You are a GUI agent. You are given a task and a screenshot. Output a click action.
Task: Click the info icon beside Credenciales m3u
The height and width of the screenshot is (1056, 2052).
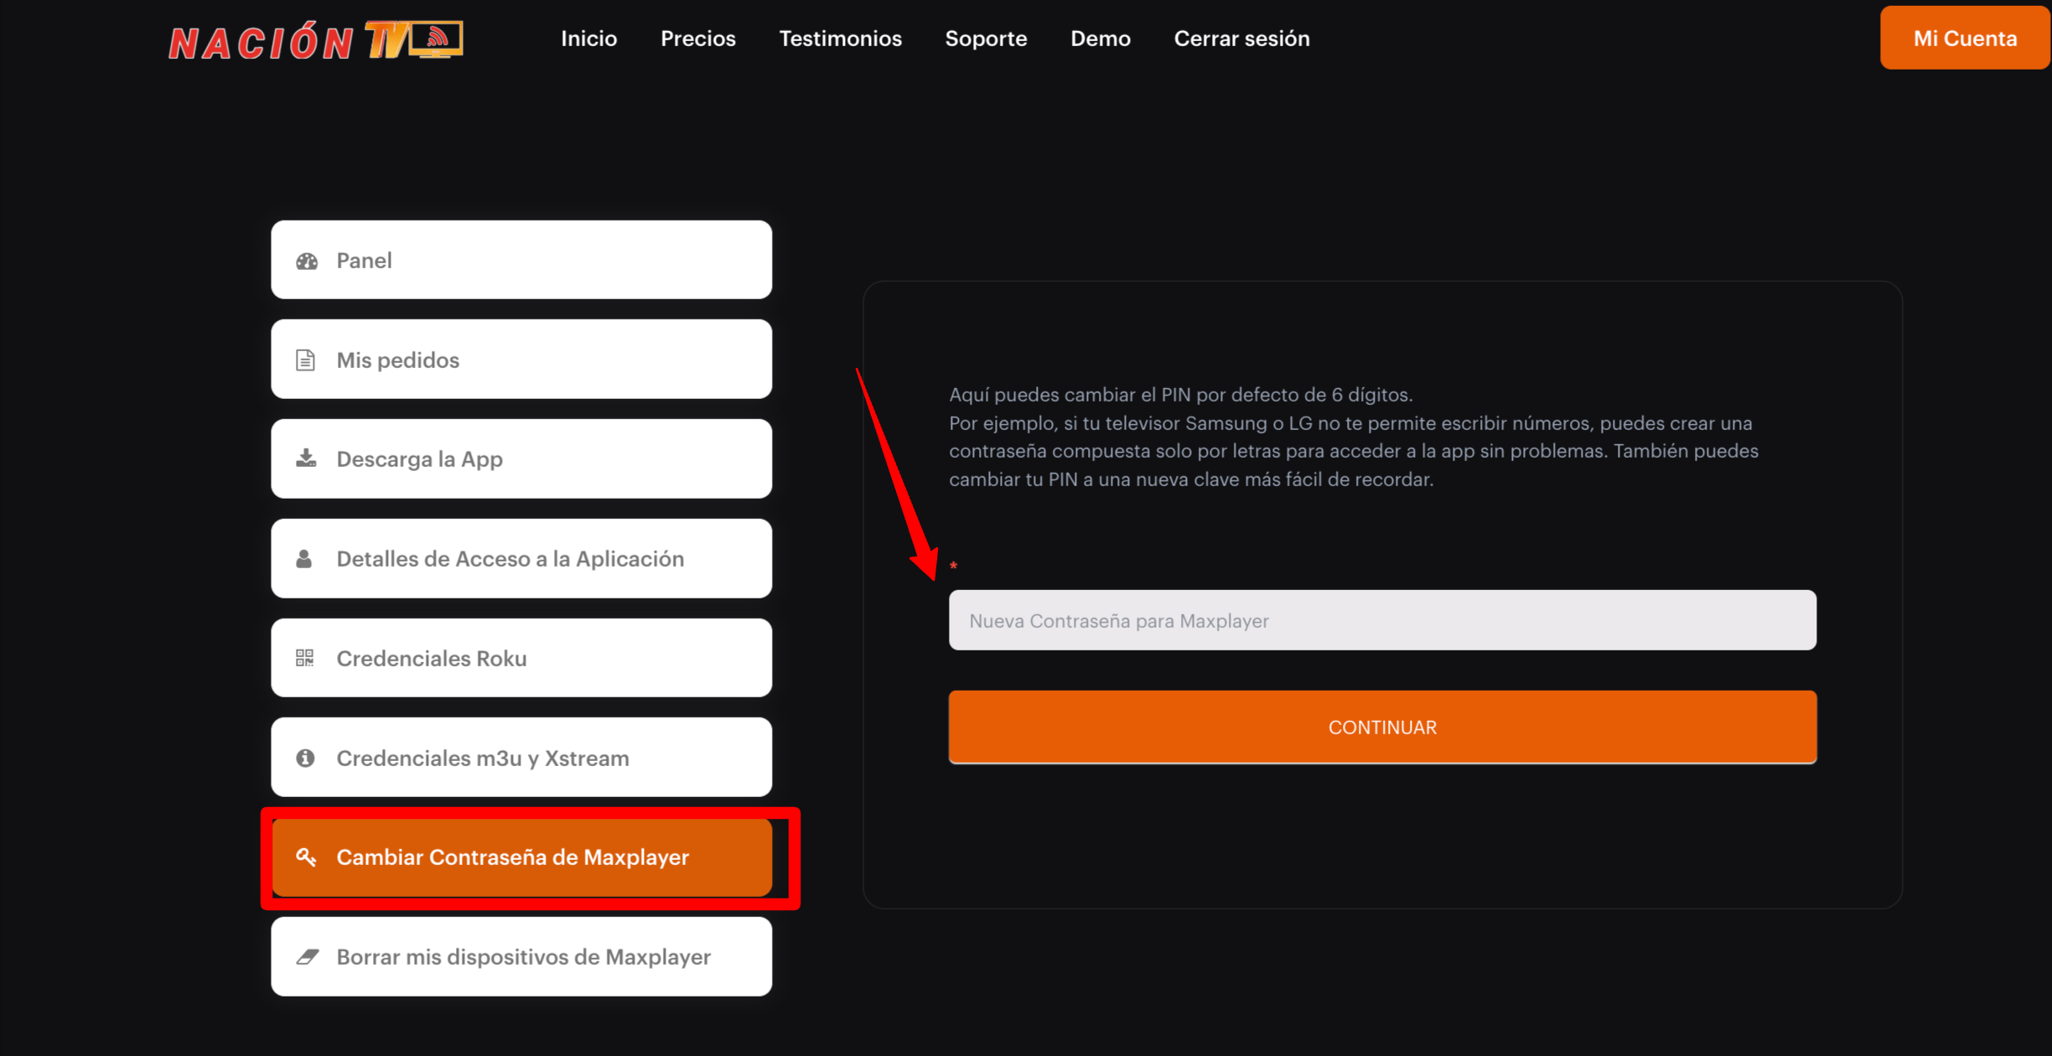tap(305, 758)
